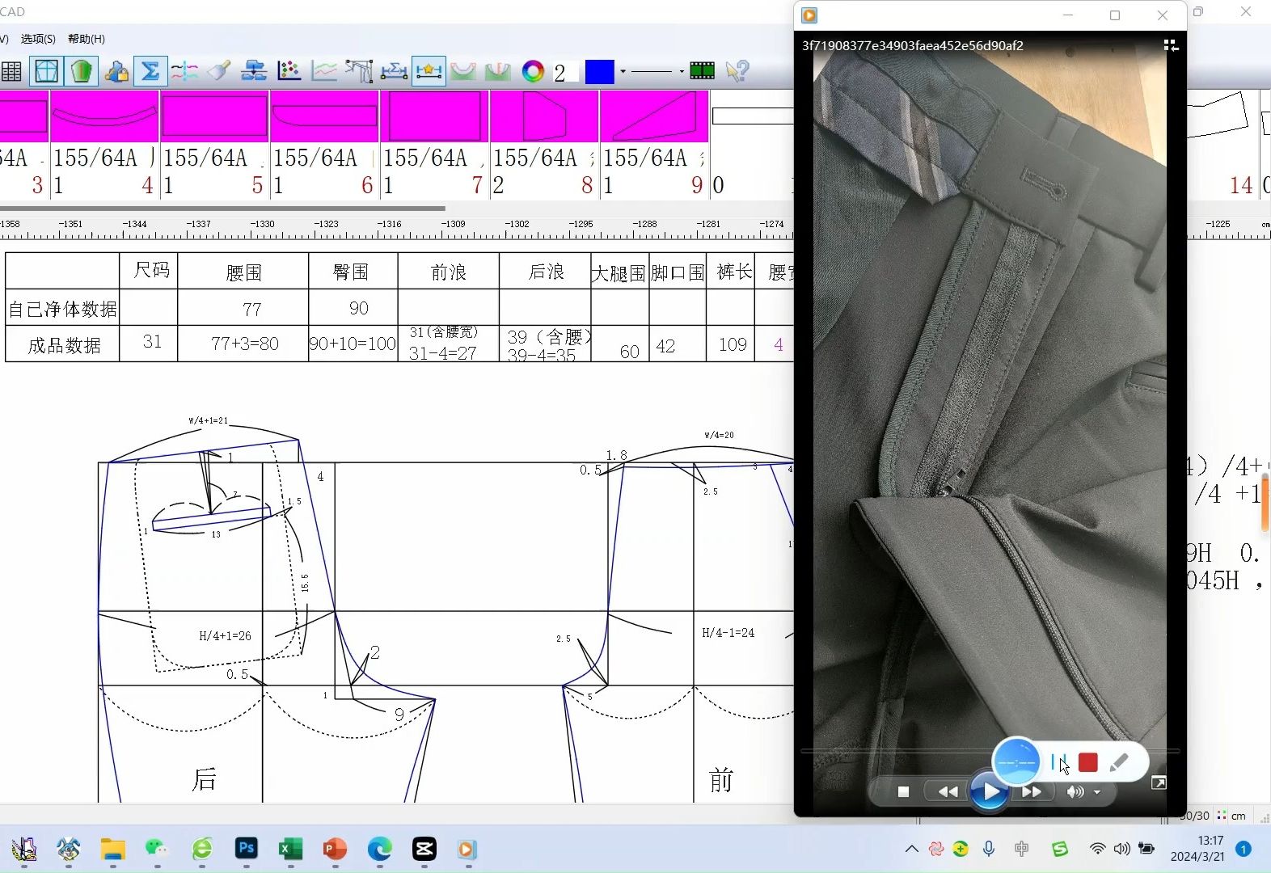Click the video player app icon in title bar
Screen dimensions: 1271x873
tap(809, 15)
